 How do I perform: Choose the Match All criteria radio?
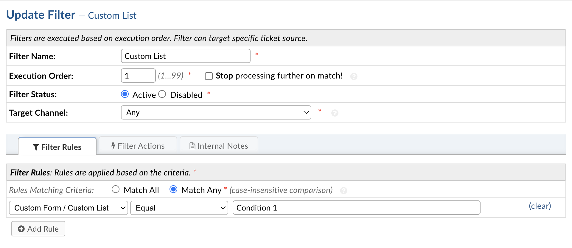pyautogui.click(x=116, y=189)
